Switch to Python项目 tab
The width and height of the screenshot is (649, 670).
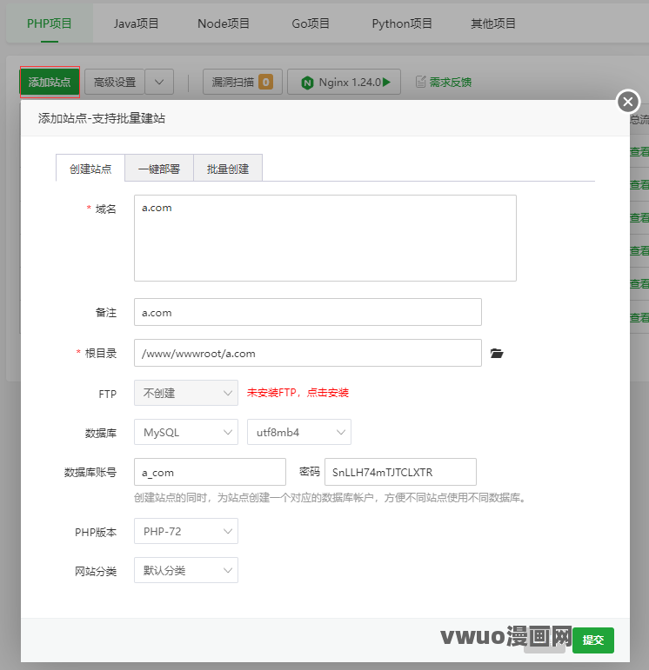pyautogui.click(x=402, y=23)
